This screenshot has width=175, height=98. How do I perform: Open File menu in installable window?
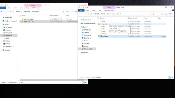point(3,8)
